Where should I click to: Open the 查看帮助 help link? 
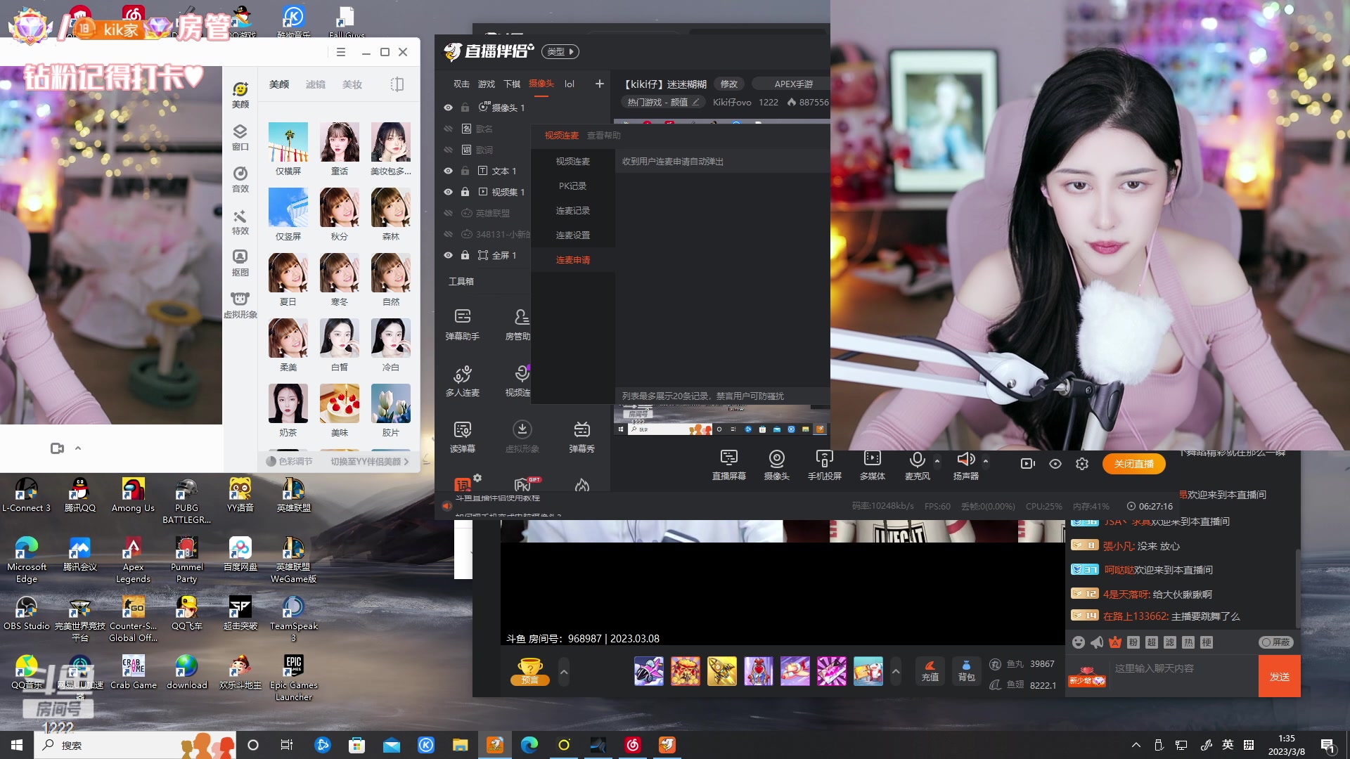pyautogui.click(x=603, y=136)
